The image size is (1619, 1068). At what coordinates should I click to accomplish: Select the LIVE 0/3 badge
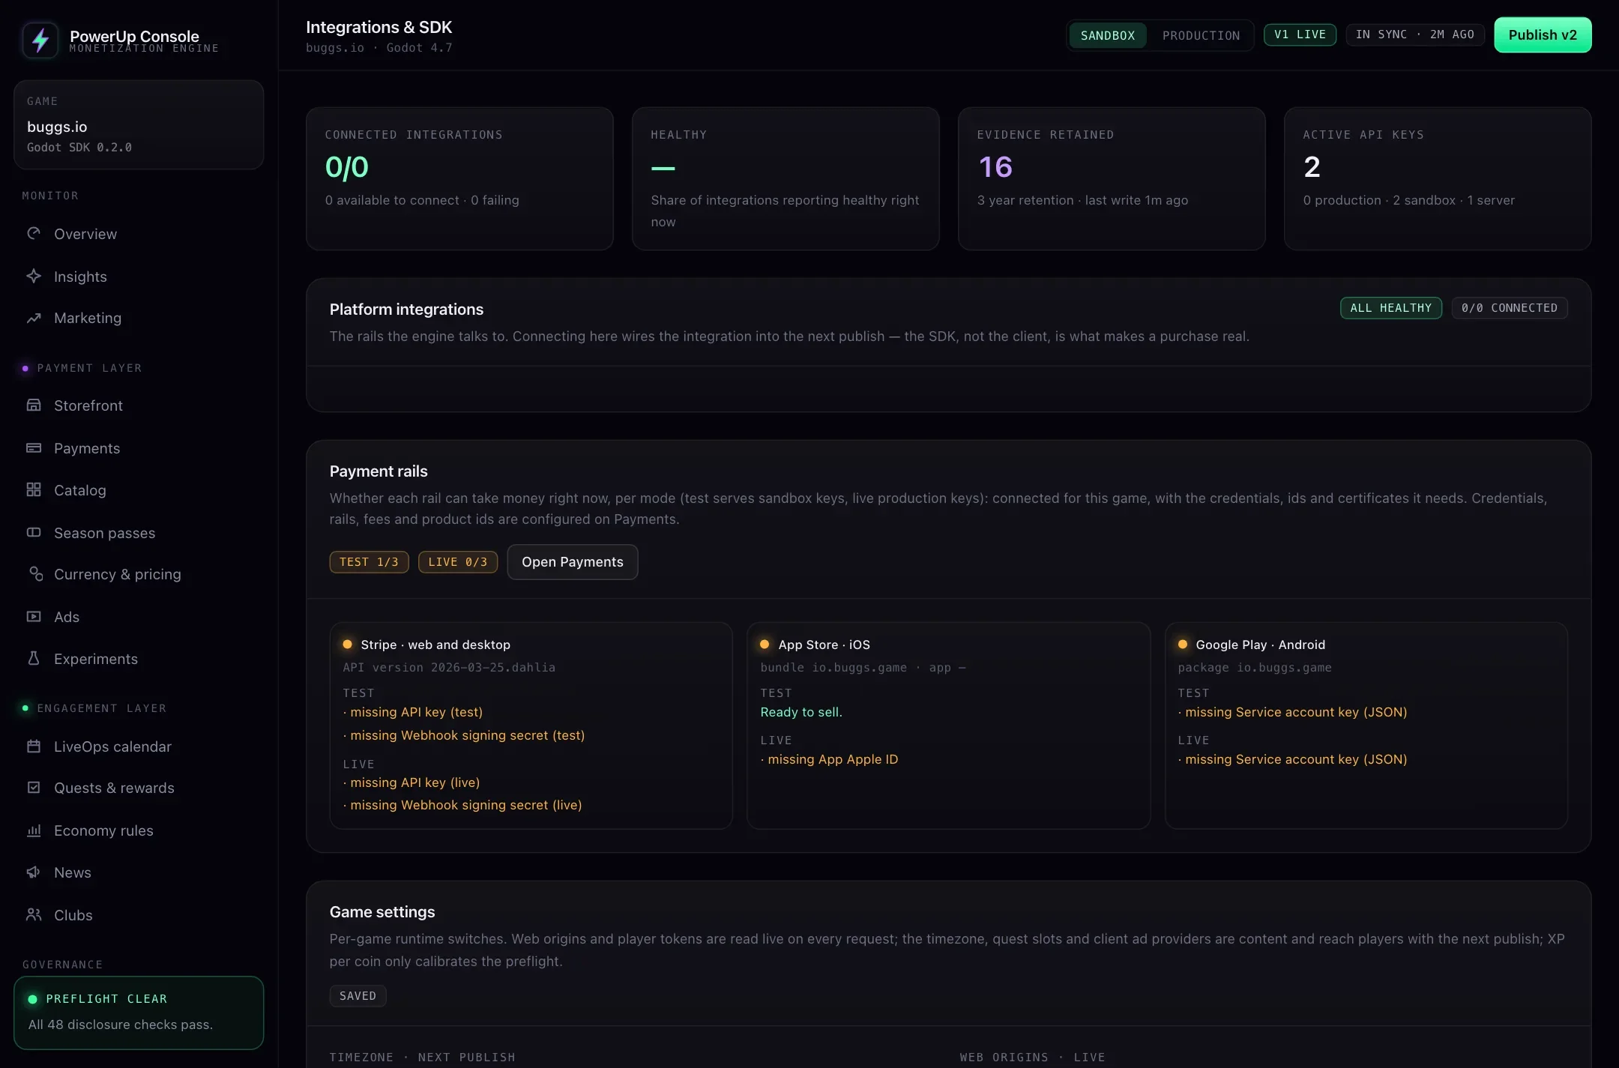coord(458,561)
